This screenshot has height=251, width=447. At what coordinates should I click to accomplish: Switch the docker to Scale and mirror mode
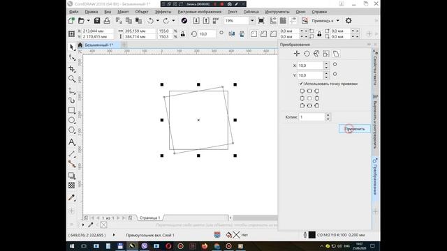[316, 54]
